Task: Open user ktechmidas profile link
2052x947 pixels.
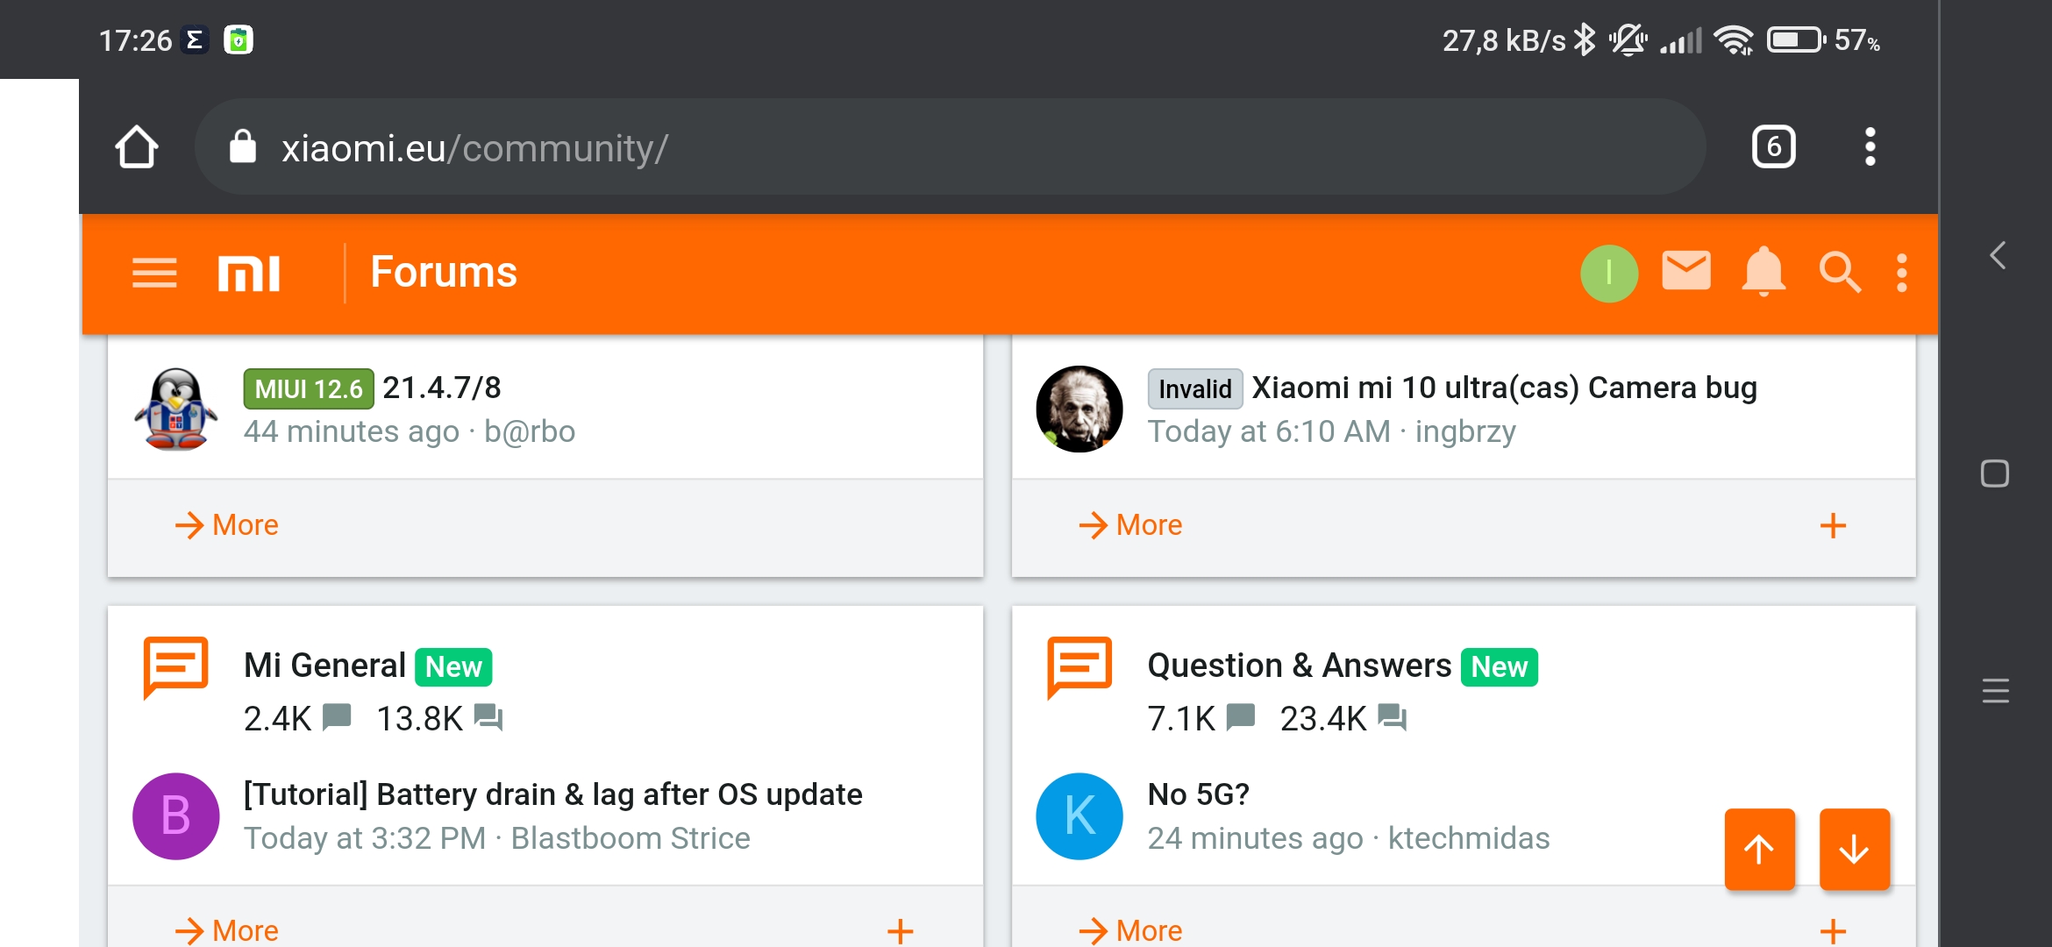Action: coord(1469,838)
